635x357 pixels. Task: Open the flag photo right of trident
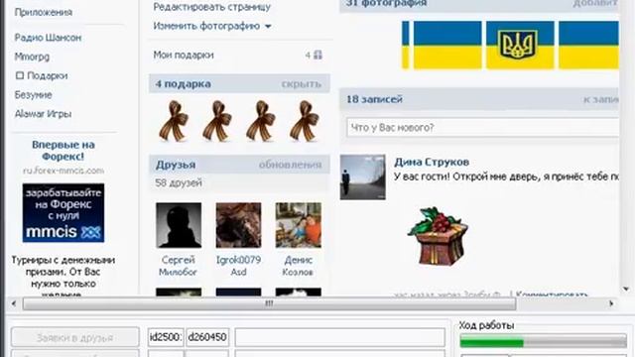(x=588, y=45)
